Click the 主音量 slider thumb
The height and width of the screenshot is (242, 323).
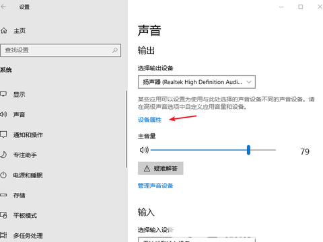[x=248, y=150]
